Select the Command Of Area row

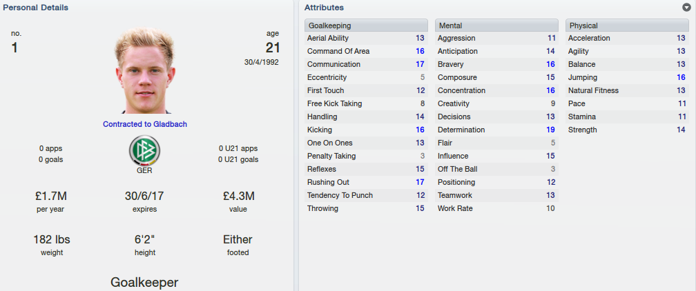[366, 52]
